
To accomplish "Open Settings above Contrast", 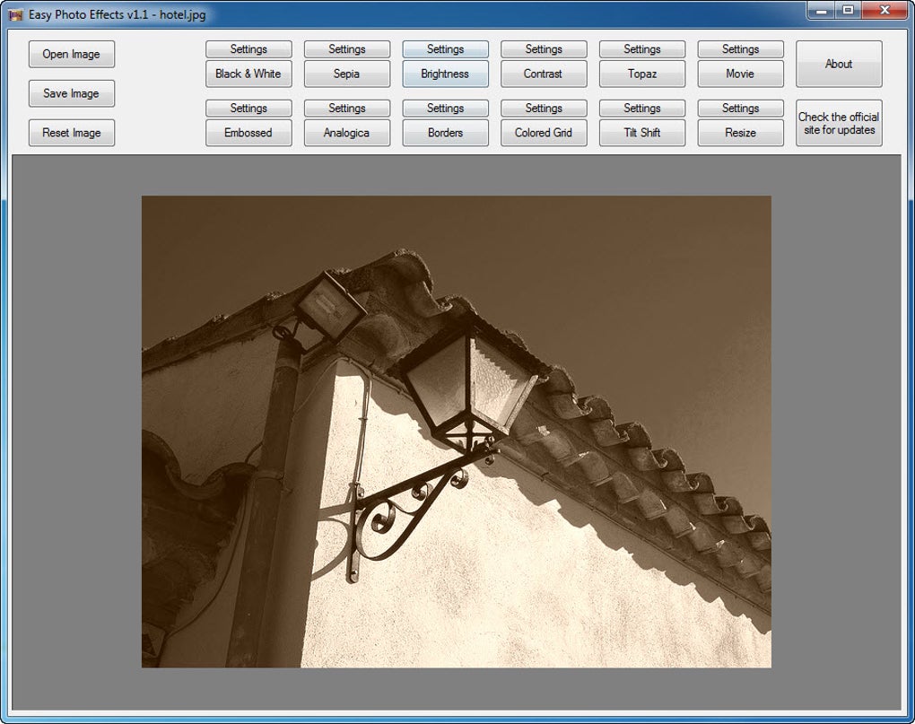I will point(544,49).
